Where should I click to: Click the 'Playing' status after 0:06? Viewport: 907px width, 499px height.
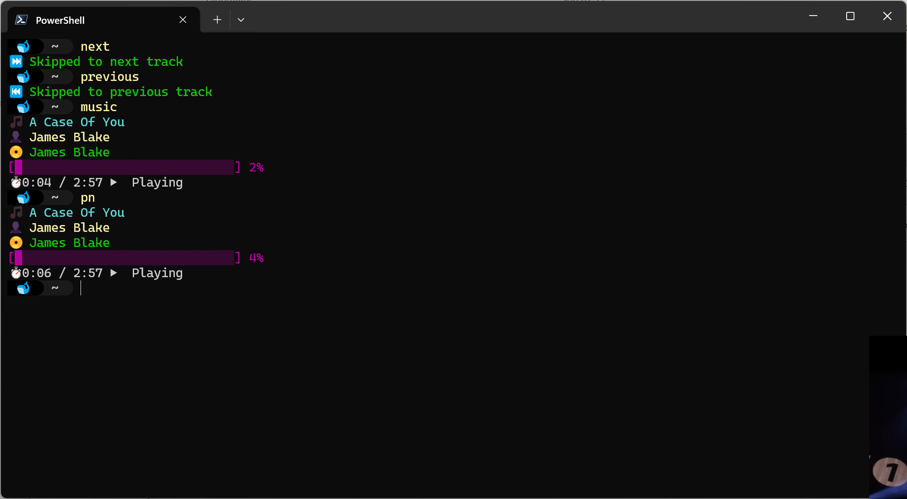coord(157,273)
